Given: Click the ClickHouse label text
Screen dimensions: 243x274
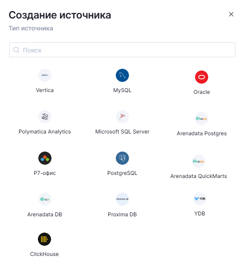Looking at the screenshot, I should click(44, 254).
